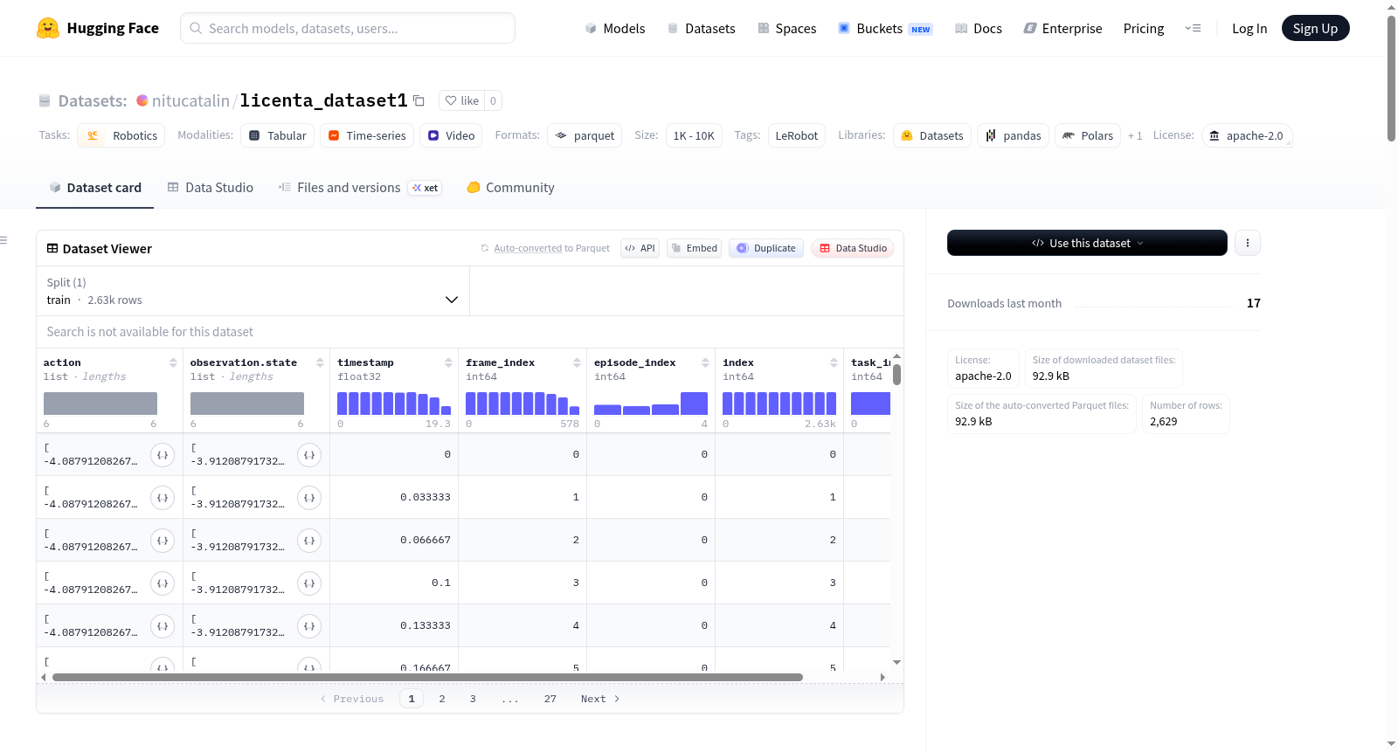
Task: Sort by the timestamp column
Action: coord(448,362)
